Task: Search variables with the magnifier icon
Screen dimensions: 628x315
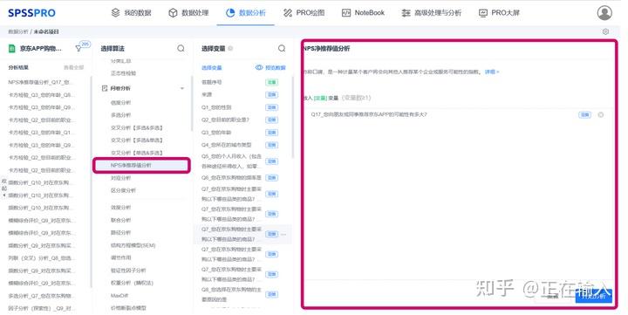Action: [282, 49]
